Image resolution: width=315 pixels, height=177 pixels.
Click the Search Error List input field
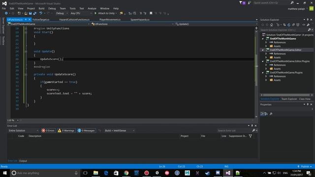click(234, 131)
